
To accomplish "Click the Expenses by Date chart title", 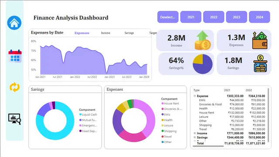I will pos(47,33).
